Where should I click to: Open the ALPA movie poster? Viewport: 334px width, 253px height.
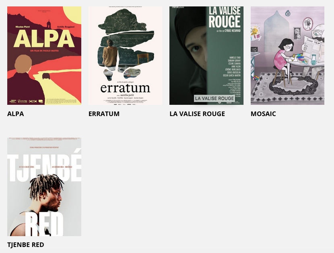click(x=44, y=55)
